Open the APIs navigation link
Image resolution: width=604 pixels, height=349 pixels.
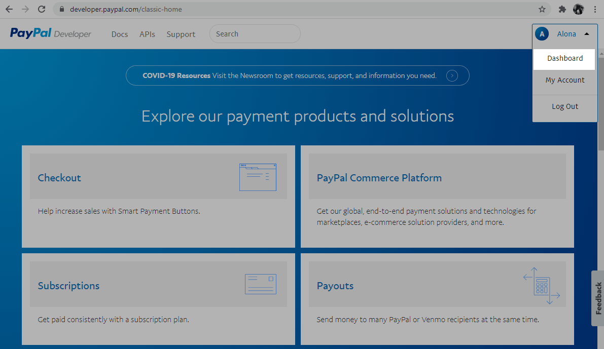pos(147,34)
